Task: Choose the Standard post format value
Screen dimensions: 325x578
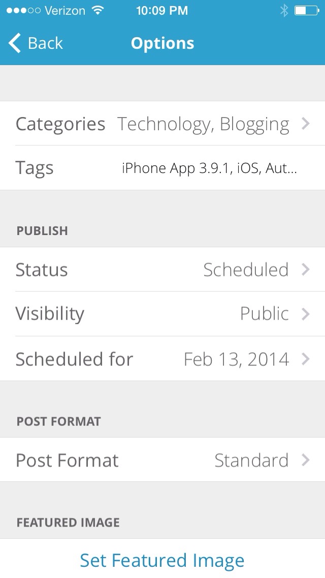Action: coord(251,460)
